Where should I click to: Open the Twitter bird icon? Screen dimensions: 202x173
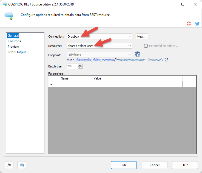197,24
